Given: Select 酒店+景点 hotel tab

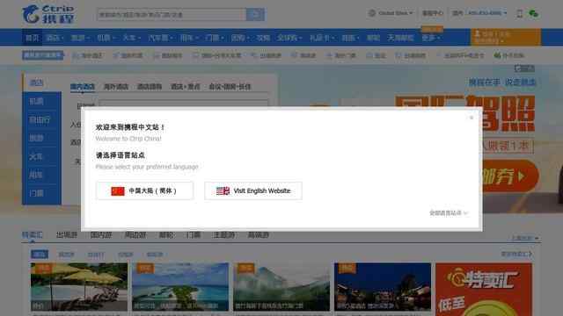Looking at the screenshot, I should click(x=186, y=87).
